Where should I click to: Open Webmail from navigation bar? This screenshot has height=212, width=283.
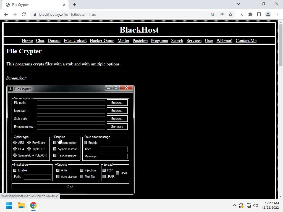tap(224, 41)
